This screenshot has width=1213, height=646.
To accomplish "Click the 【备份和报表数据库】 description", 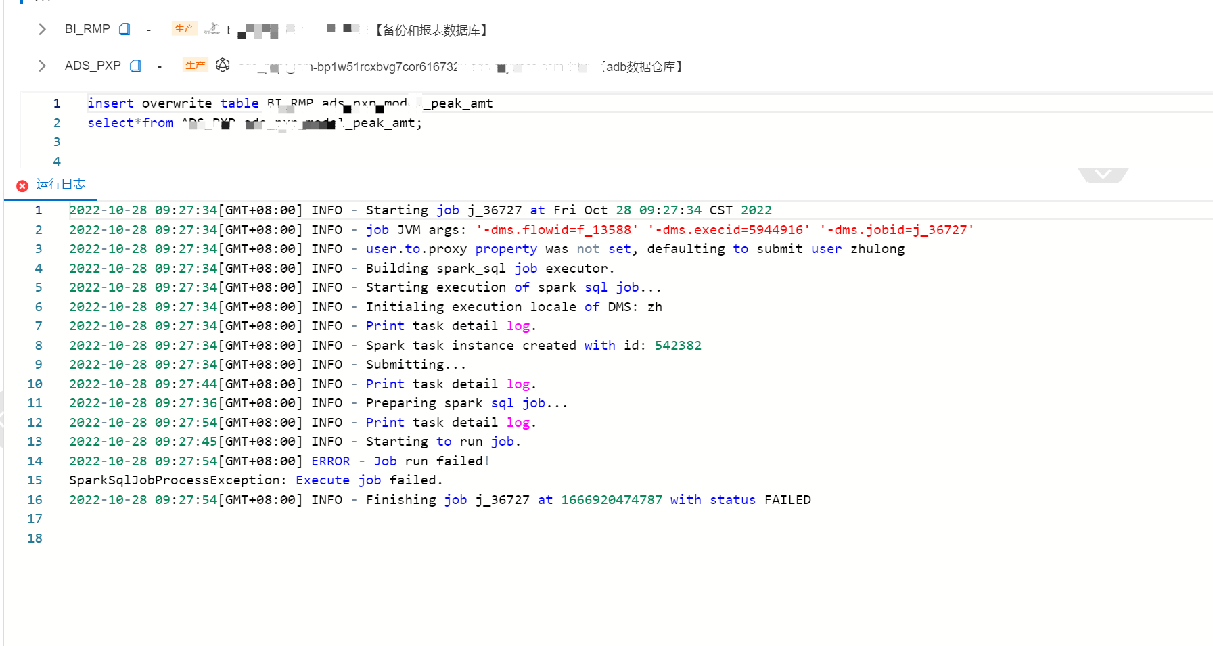I will 431,30.
